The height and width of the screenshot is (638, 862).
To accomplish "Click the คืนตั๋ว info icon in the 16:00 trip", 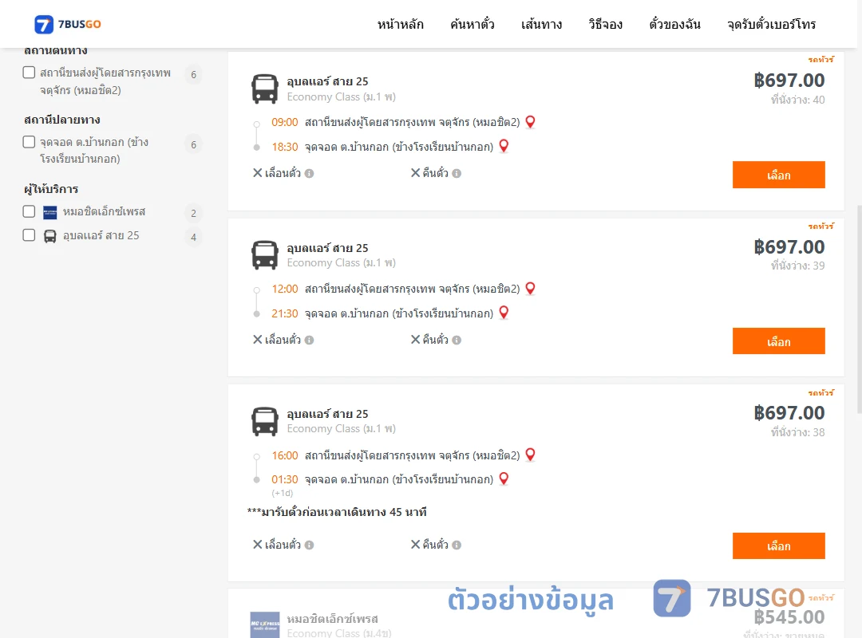I will [x=457, y=545].
